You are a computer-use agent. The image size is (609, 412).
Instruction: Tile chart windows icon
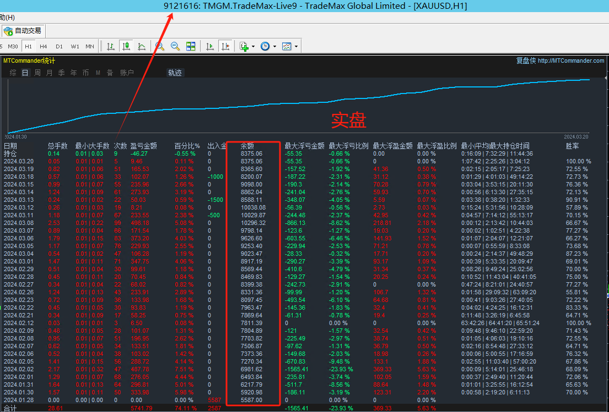pyautogui.click(x=191, y=47)
